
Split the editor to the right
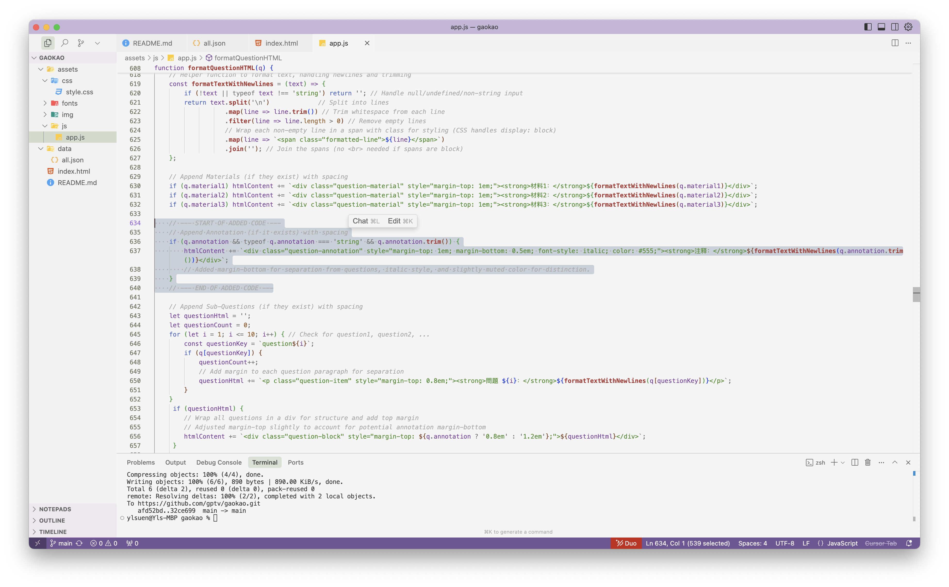[895, 43]
